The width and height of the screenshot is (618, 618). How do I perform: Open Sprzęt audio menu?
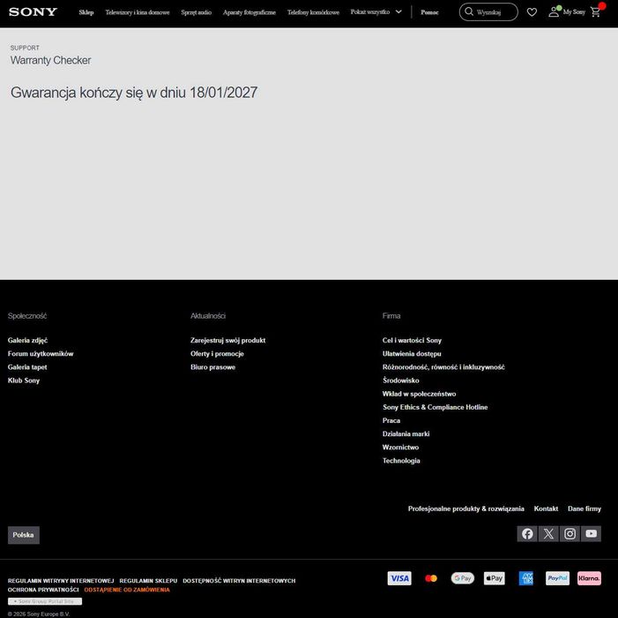pyautogui.click(x=197, y=12)
